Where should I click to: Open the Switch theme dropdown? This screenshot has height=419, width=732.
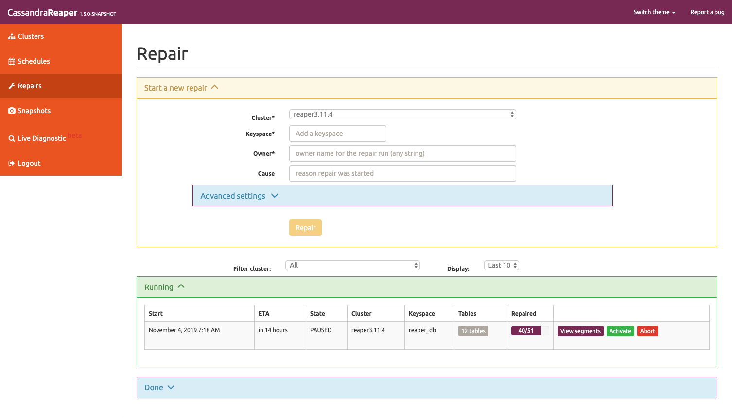[x=654, y=12]
